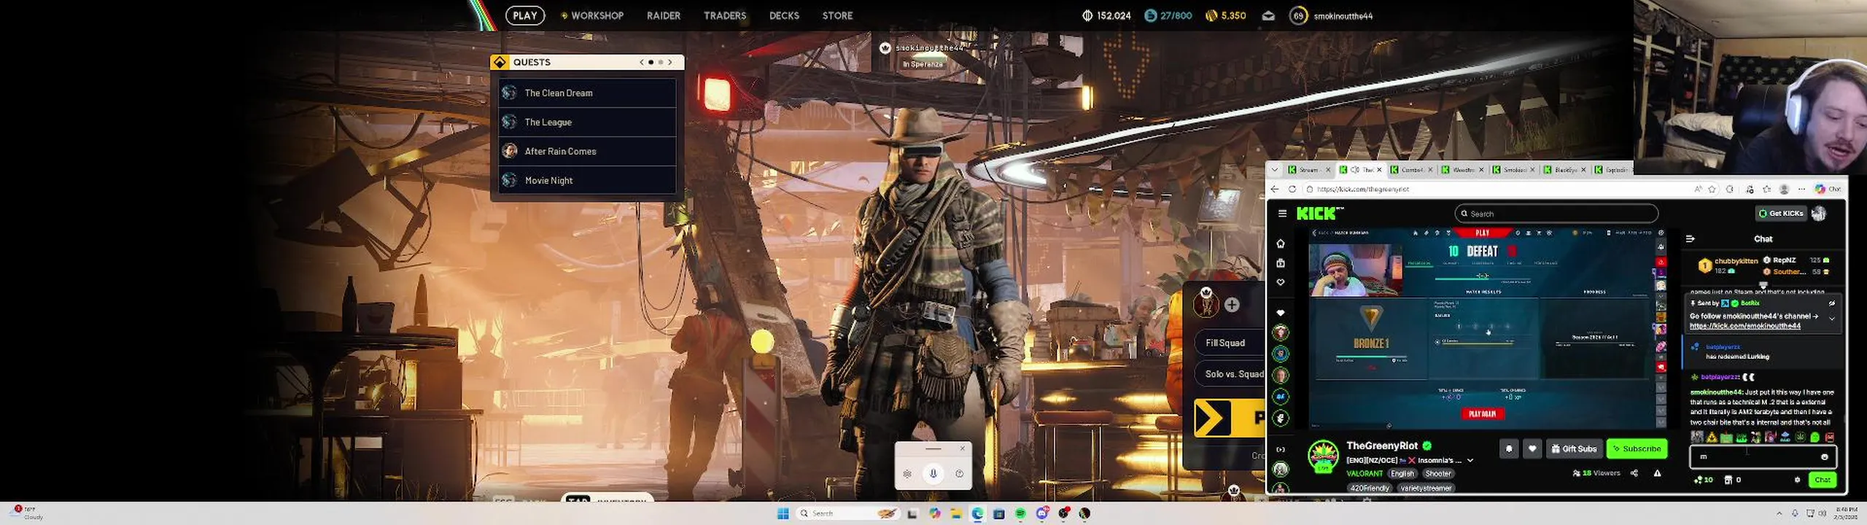Go to next quests page arrow

pos(670,62)
